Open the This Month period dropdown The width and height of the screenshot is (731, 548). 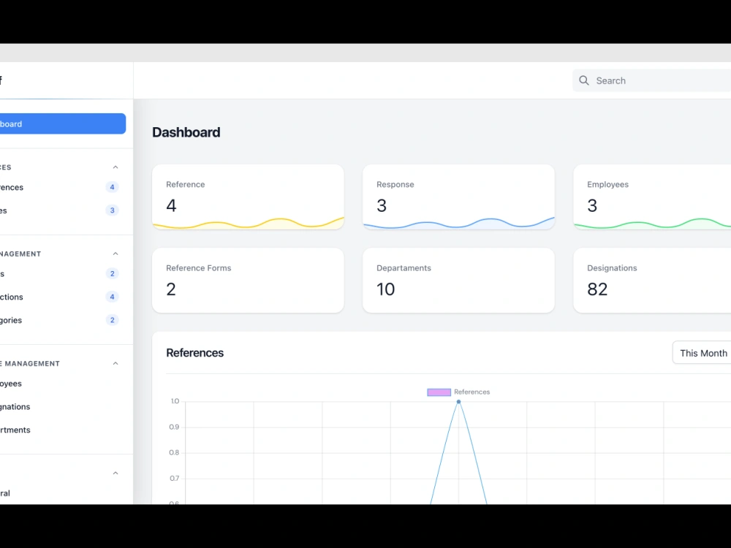703,352
